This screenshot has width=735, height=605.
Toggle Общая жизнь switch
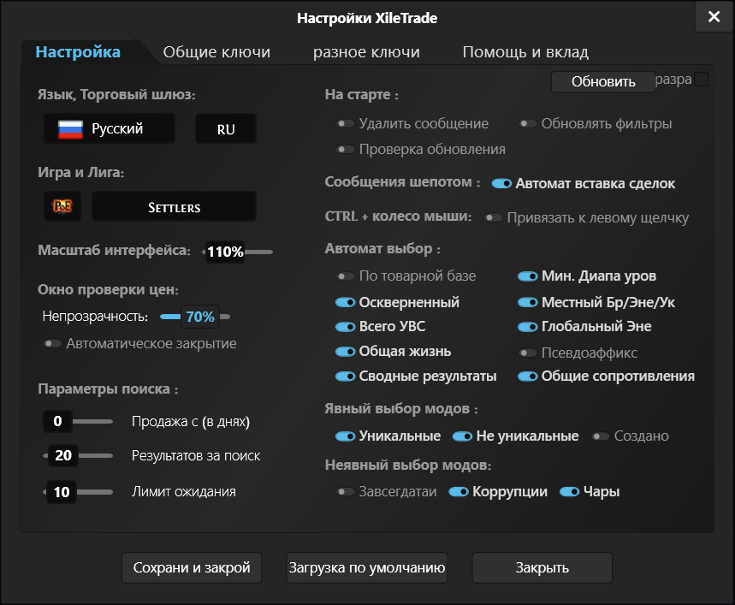pyautogui.click(x=346, y=352)
